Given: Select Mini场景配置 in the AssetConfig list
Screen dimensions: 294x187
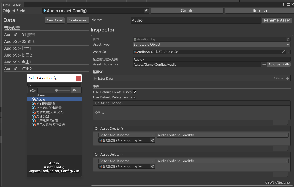Looking at the screenshot, I should [46, 104].
